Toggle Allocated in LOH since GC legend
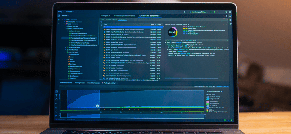291x134 pixels. [x=215, y=108]
